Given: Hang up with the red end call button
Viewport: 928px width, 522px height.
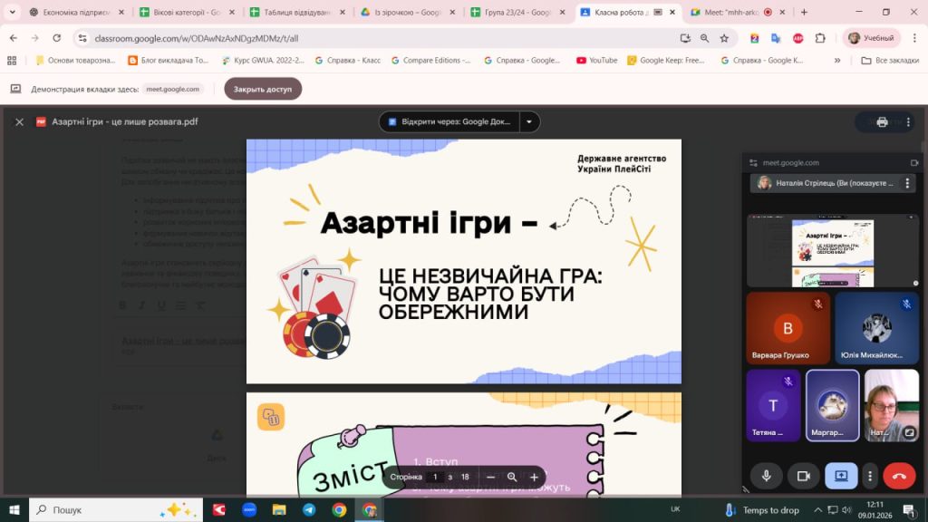Looking at the screenshot, I should click(x=899, y=475).
